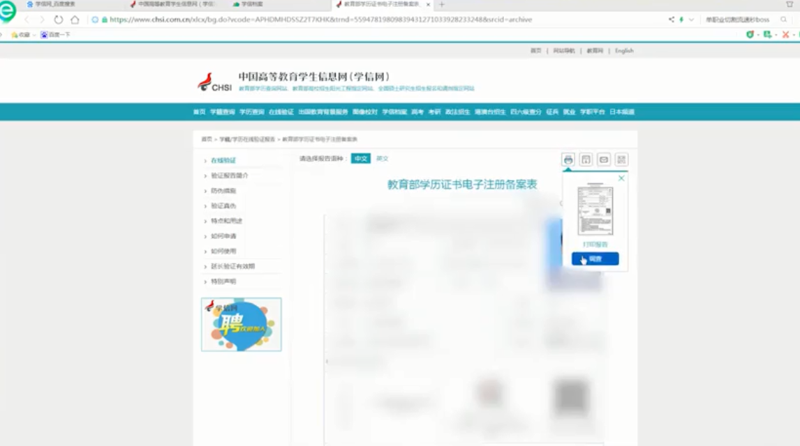
Task: Open 考研 in navigation bar
Action: click(x=434, y=112)
